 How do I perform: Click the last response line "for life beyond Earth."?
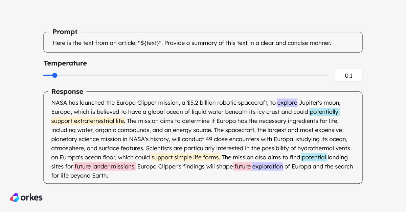click(x=80, y=176)
